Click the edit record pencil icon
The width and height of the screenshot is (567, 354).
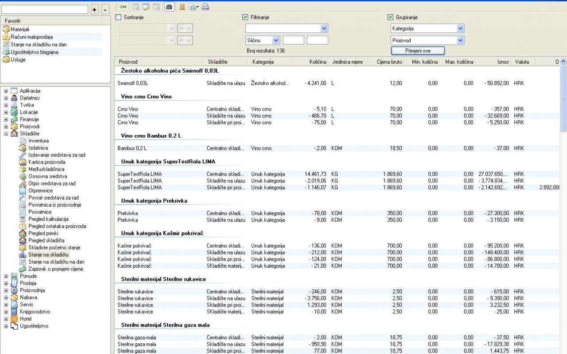(146, 7)
